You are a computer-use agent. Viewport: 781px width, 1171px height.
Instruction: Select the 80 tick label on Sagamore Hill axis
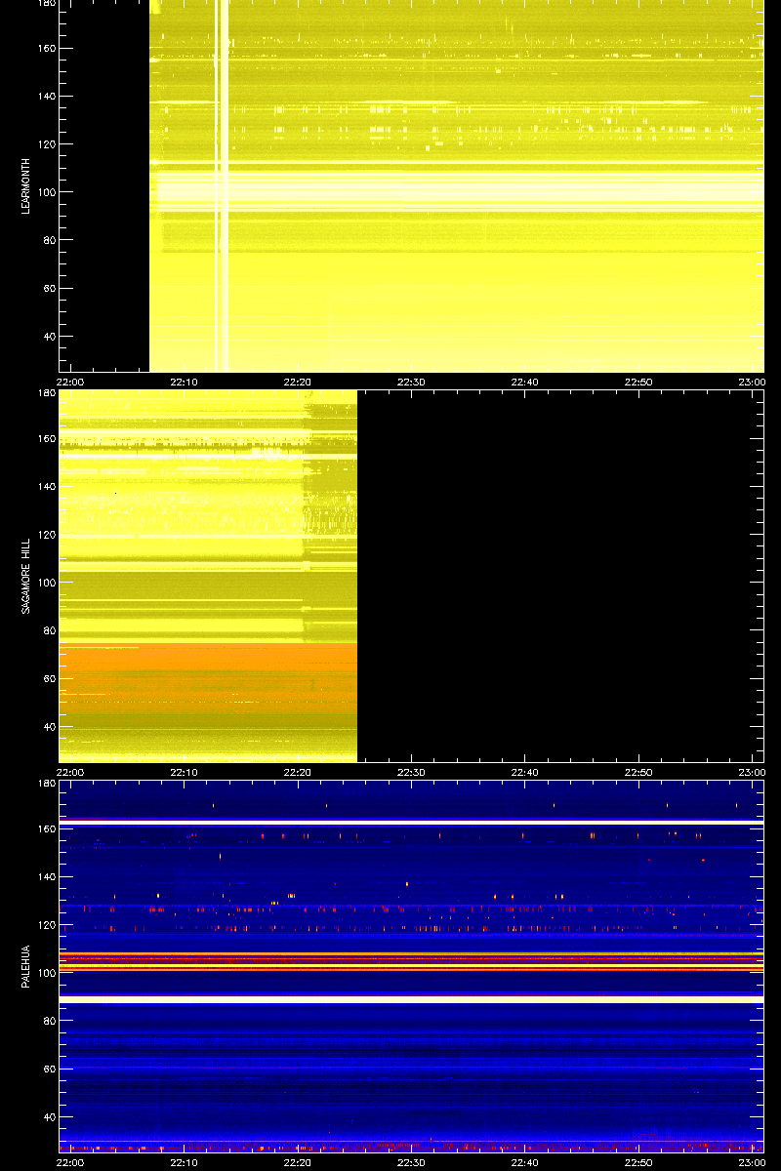pyautogui.click(x=49, y=630)
